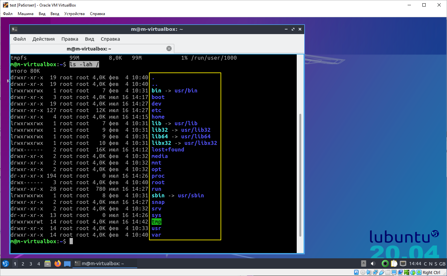This screenshot has height=276, width=447.
Task: Click the 'snap' directory name
Action: tap(158, 202)
